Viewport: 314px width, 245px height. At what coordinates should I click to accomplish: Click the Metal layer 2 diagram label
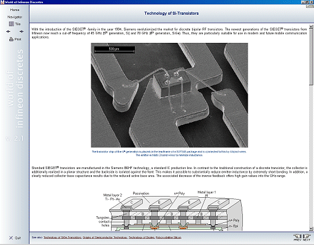[113, 197]
